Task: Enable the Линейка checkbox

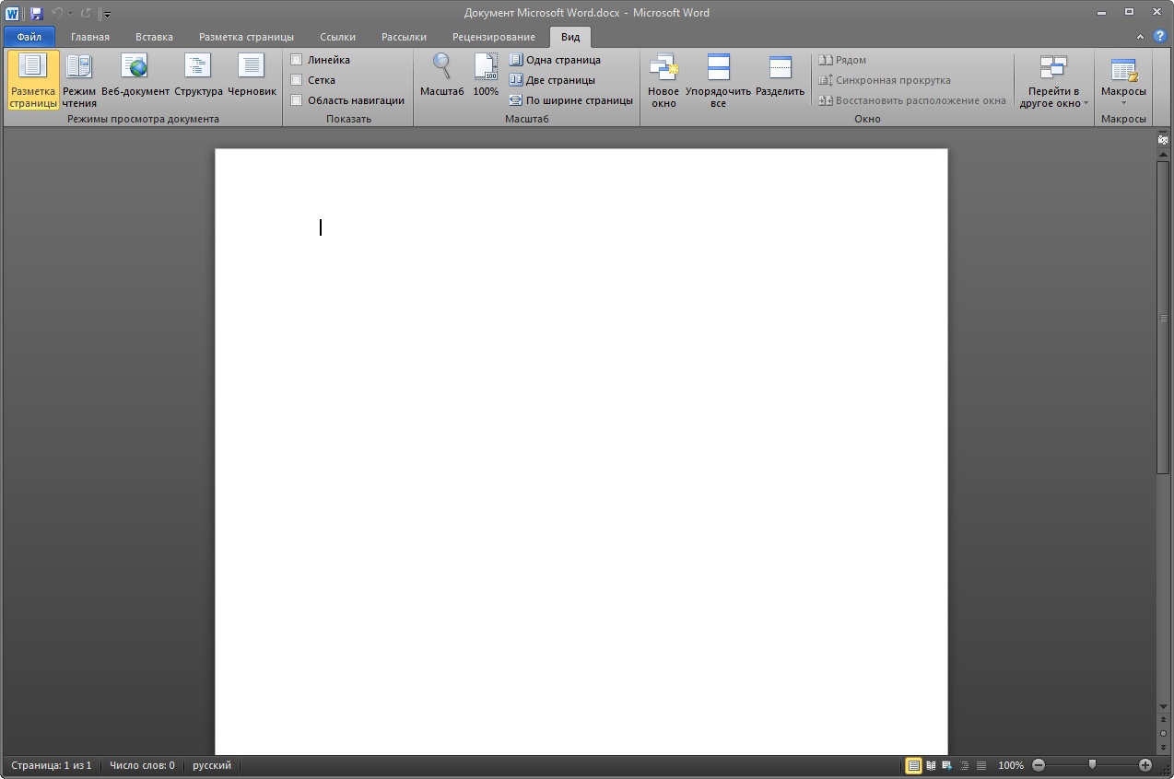Action: (297, 60)
